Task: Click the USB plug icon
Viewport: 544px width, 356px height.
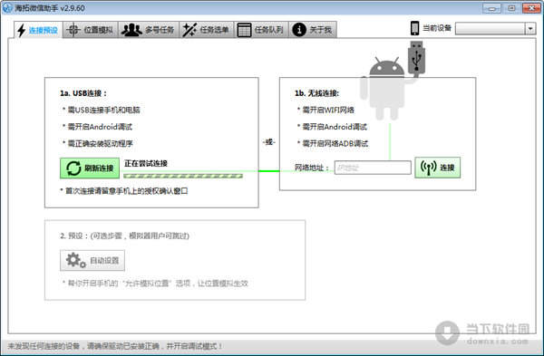Action: coord(417,58)
